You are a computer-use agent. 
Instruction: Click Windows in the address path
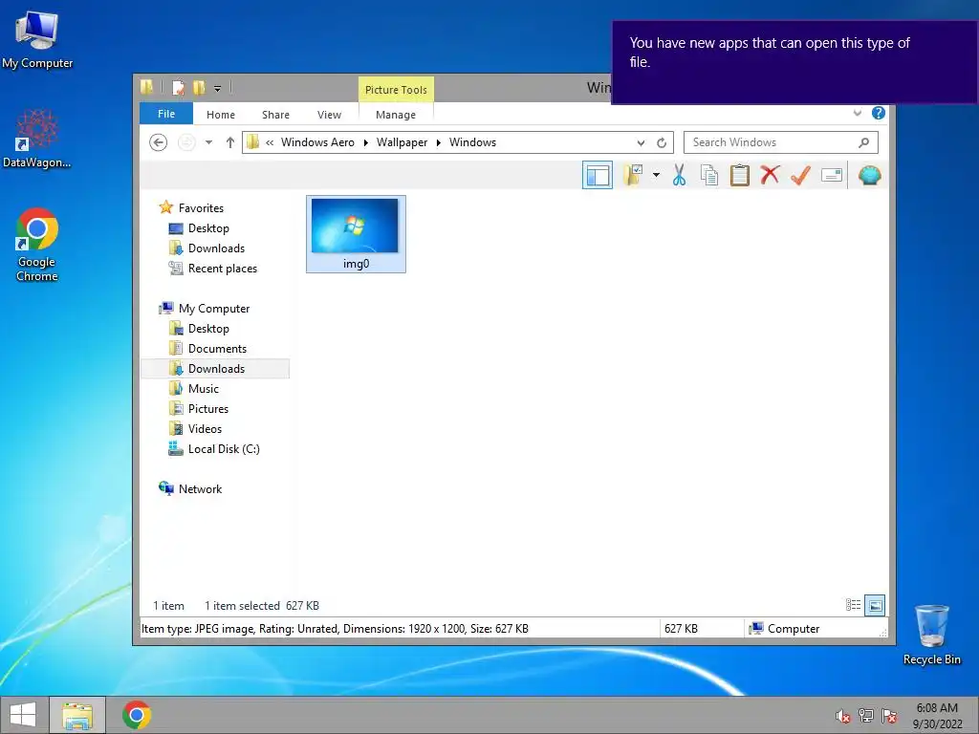coord(472,142)
